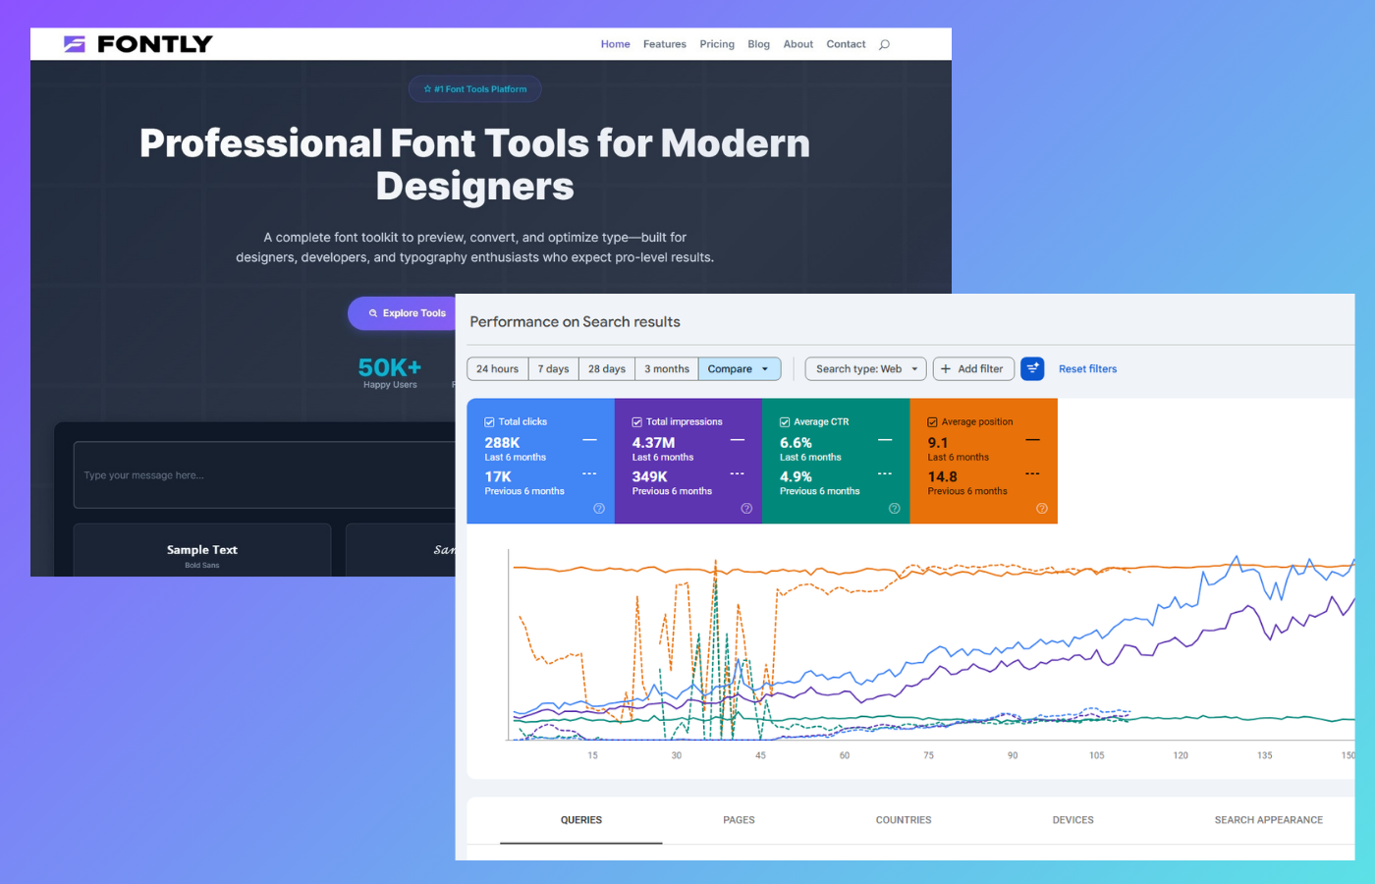Click the 9.1 average position value
1375x884 pixels.
938,443
